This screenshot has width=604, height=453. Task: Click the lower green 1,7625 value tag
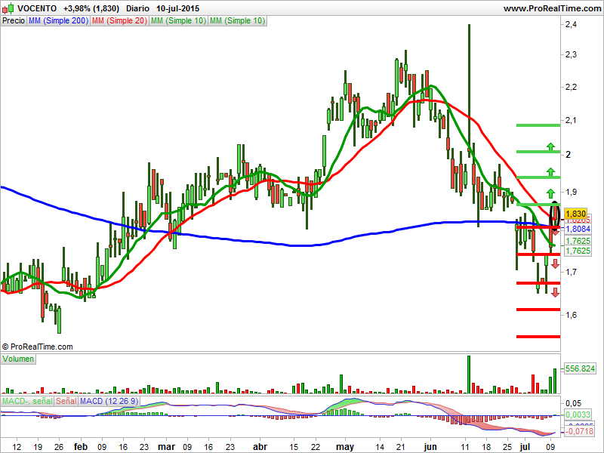pyautogui.click(x=578, y=251)
